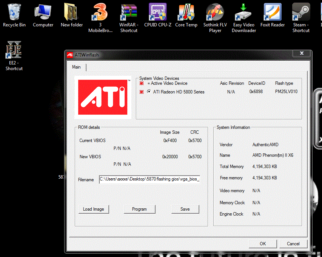The image size is (322, 257).
Task: Click the Cancel button
Action: (x=293, y=244)
